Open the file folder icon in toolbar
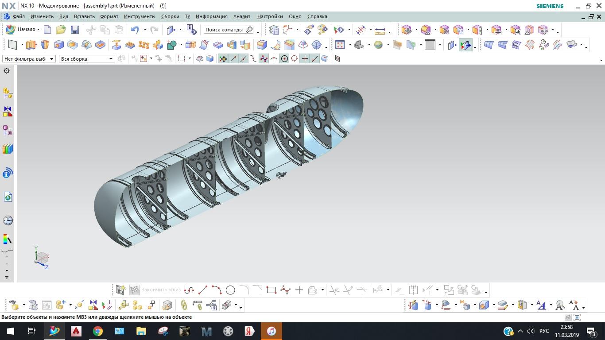This screenshot has height=340, width=605. (61, 30)
